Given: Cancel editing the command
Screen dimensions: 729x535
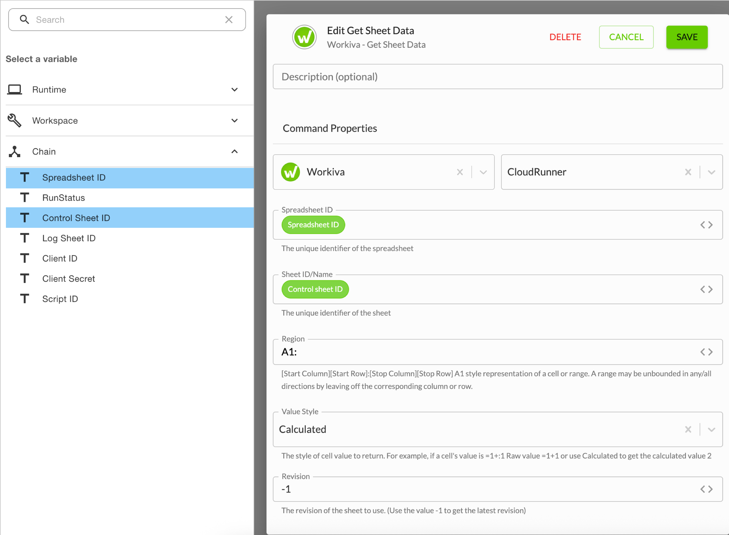Looking at the screenshot, I should pyautogui.click(x=626, y=37).
